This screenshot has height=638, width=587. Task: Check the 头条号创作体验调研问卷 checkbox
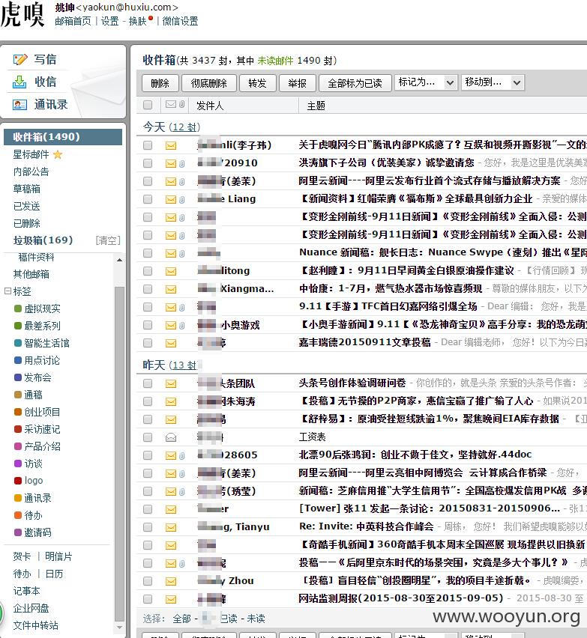[148, 383]
